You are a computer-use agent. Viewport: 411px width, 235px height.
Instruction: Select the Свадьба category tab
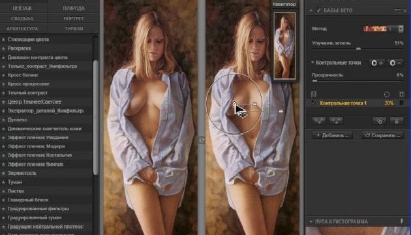click(x=22, y=19)
